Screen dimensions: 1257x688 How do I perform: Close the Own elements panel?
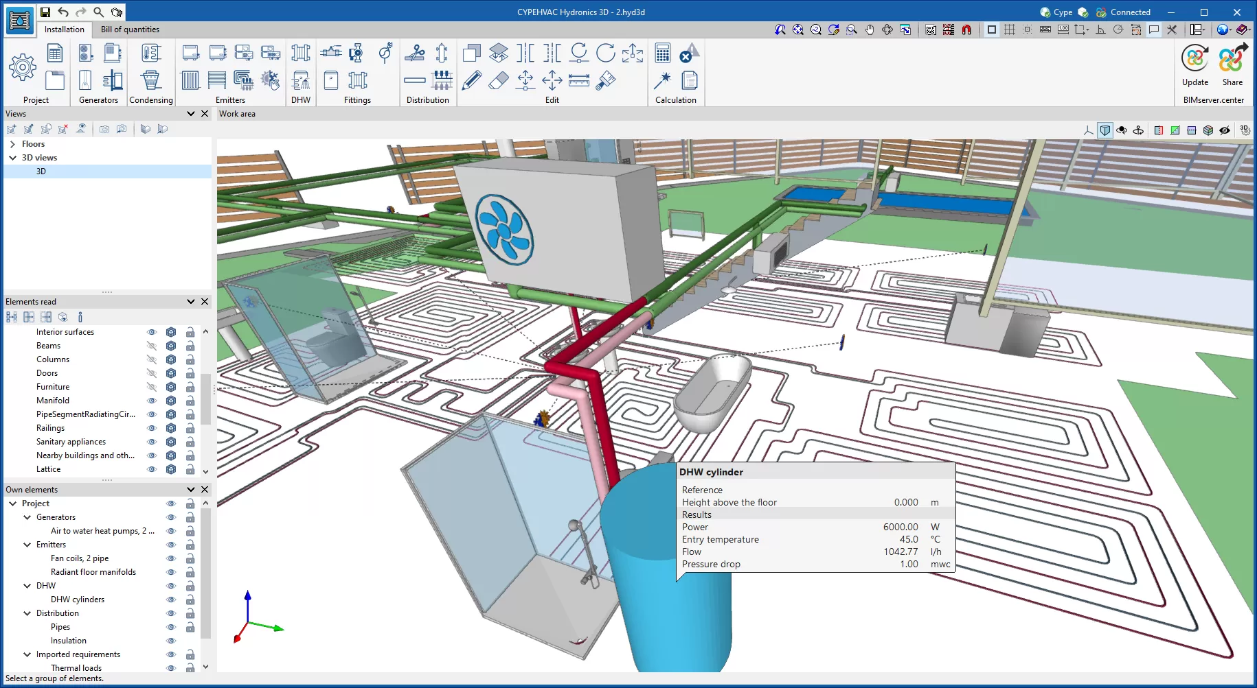pos(205,490)
